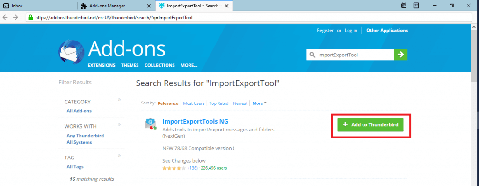Click the magnifier icon in search box

[x=312, y=55]
